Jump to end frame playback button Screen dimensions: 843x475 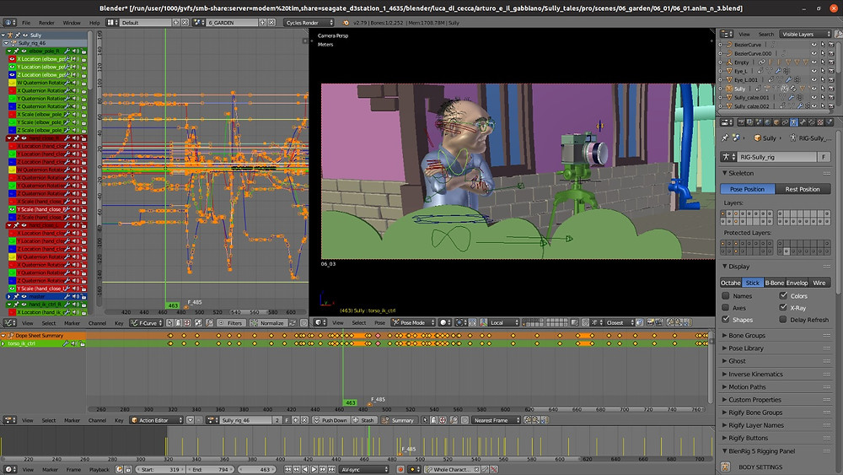pyautogui.click(x=331, y=470)
